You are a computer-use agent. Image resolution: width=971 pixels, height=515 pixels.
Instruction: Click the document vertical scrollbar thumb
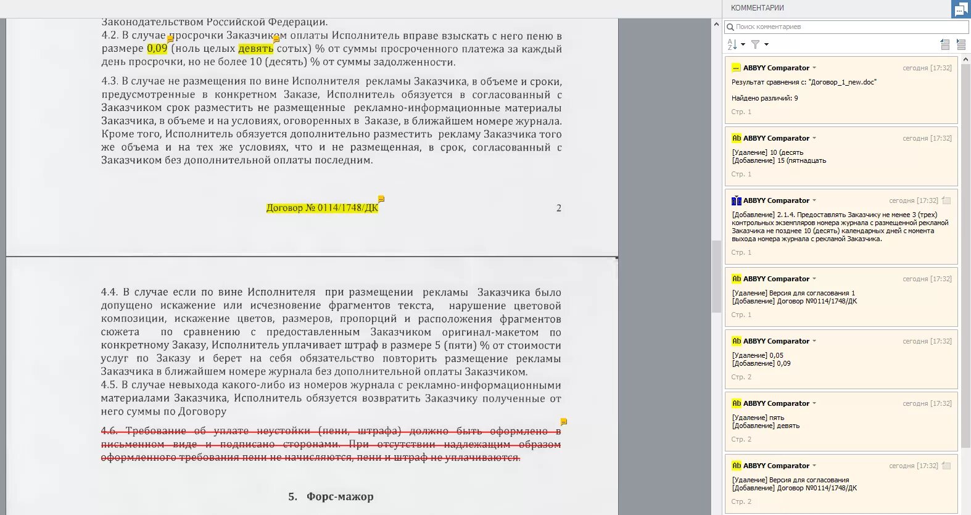716,276
